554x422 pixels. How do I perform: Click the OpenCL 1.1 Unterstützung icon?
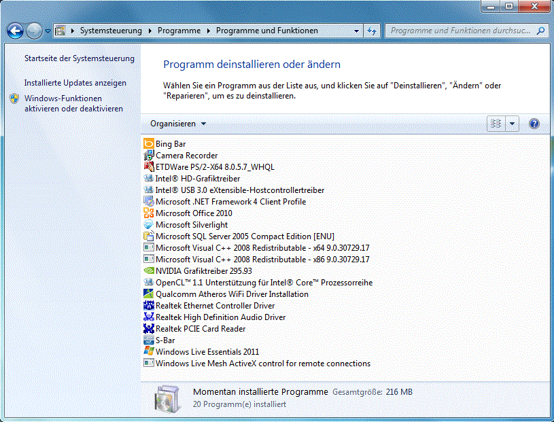pos(149,283)
